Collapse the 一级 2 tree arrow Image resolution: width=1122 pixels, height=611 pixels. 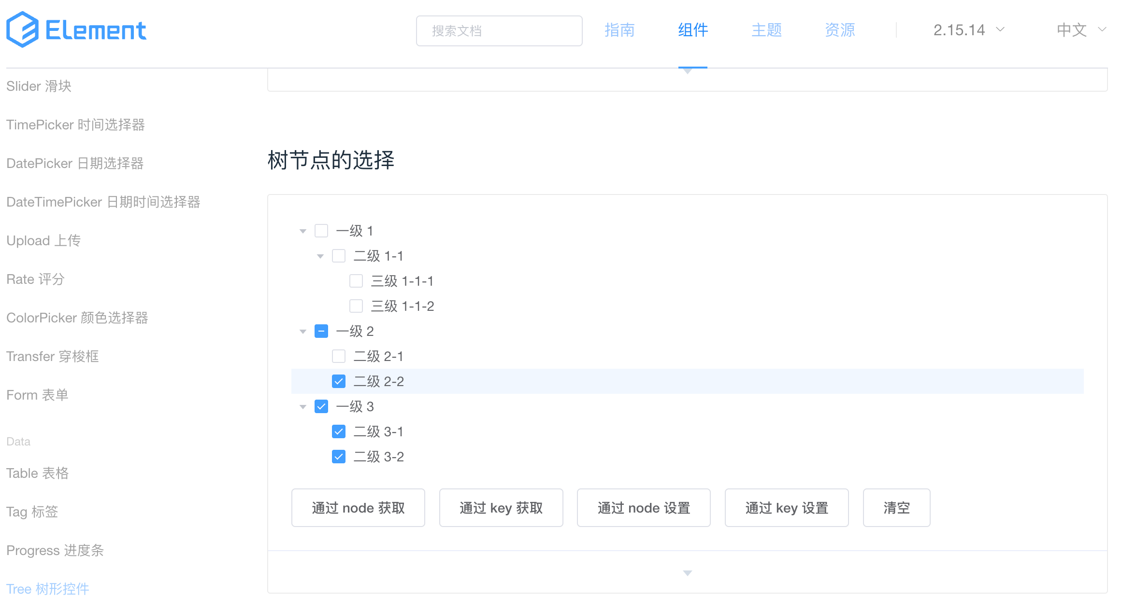(x=303, y=332)
